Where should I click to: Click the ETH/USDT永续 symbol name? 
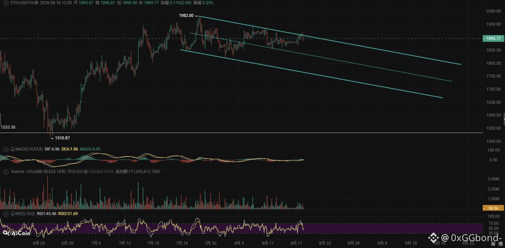tap(24, 2)
